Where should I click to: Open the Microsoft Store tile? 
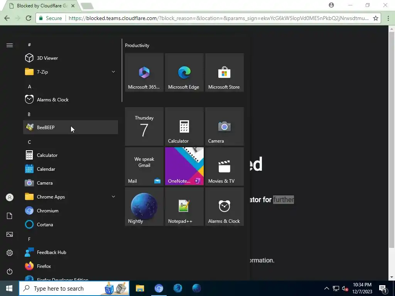(x=225, y=72)
